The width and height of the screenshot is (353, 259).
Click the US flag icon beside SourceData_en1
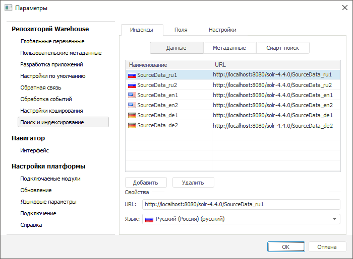pyautogui.click(x=132, y=95)
